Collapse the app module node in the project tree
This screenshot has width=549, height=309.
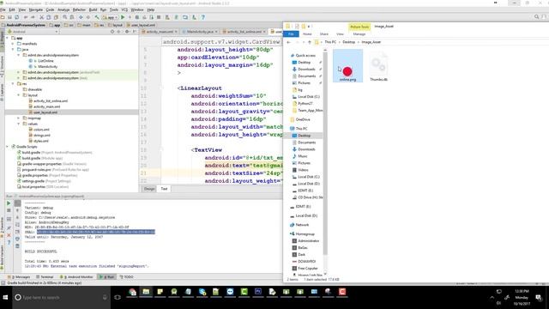(8, 38)
